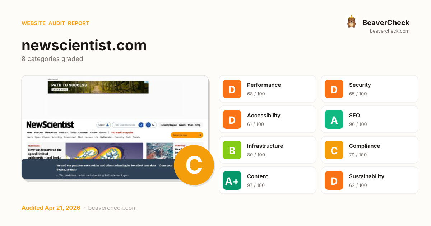Image resolution: width=431 pixels, height=226 pixels.
Task: Click the SEO green A badge
Action: point(334,119)
